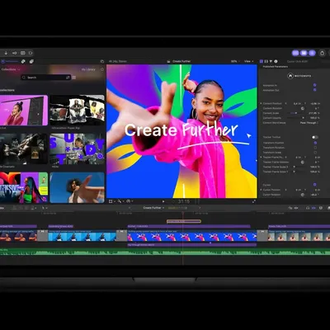Viewport: 330px width, 330px height.
Task: Toggle the Transform Rotation checkbox
Action: tap(315, 148)
